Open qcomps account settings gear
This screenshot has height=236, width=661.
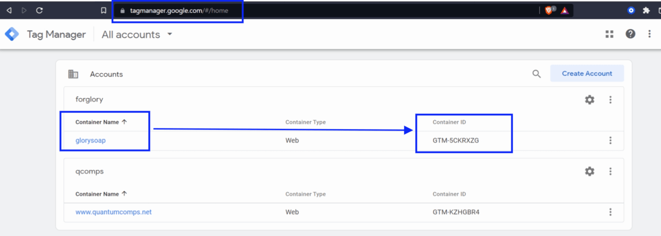(589, 171)
